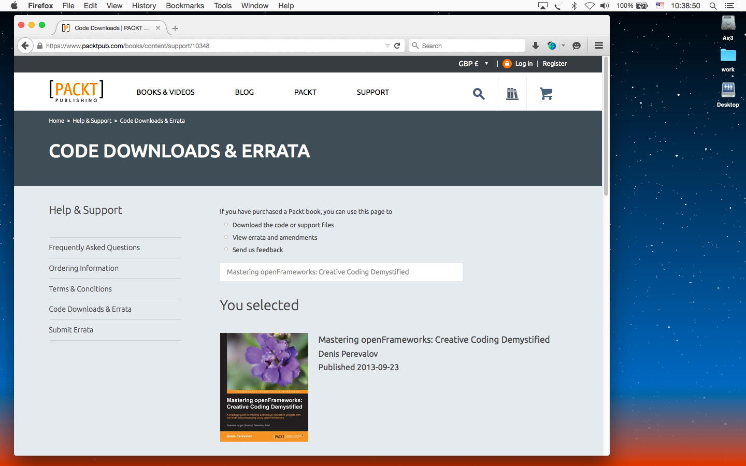
Task: Click the input source flag icon
Action: click(x=660, y=6)
